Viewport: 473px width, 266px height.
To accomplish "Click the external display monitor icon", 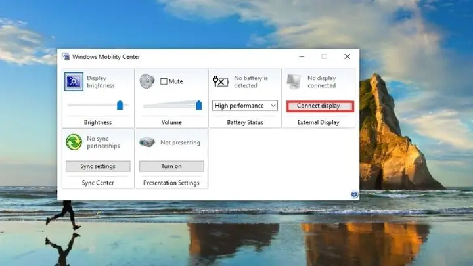I will 294,81.
